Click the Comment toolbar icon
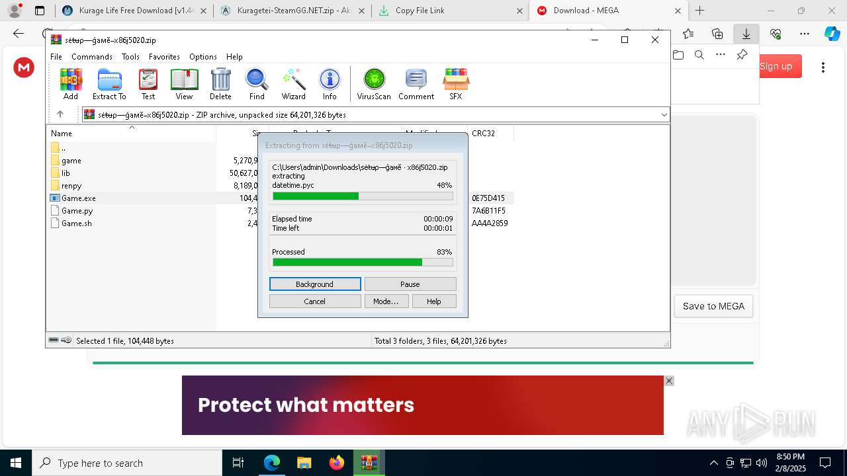Screen dimensions: 847x476 pyautogui.click(x=416, y=84)
